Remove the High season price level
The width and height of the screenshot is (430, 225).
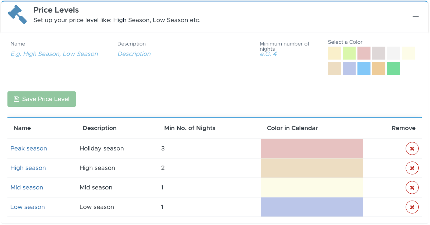[x=412, y=168]
